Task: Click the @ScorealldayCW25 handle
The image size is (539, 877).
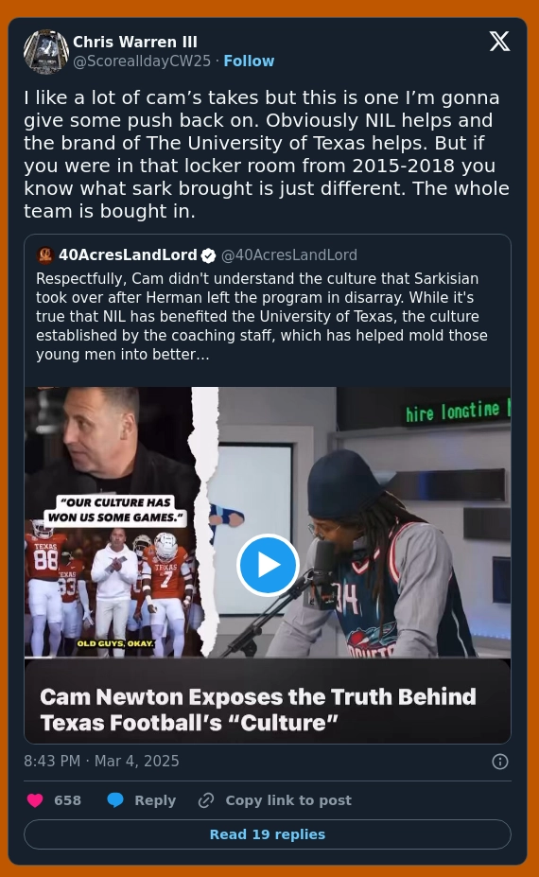Action: [x=142, y=61]
